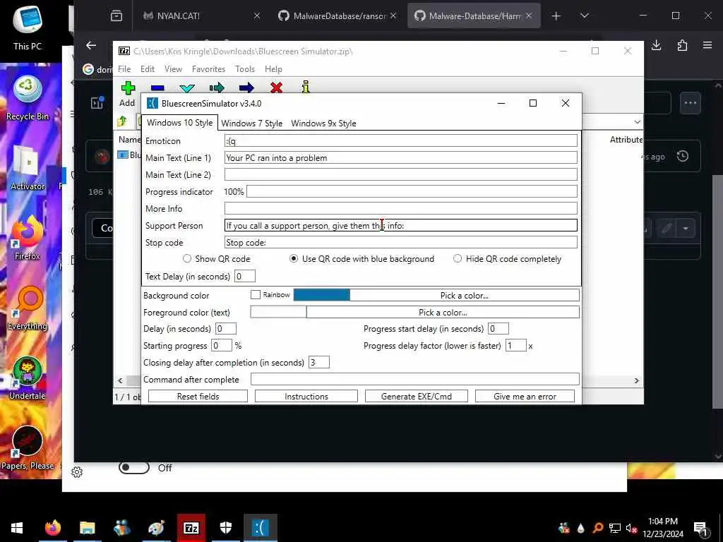Screen dimensions: 723x542
Task: Open the GitHub three-dots more options button
Action: coord(691,103)
